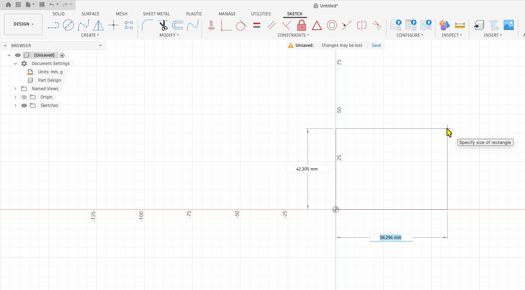Apply the Horizontal/Vertical constraint
525x290 pixels.
point(211,25)
